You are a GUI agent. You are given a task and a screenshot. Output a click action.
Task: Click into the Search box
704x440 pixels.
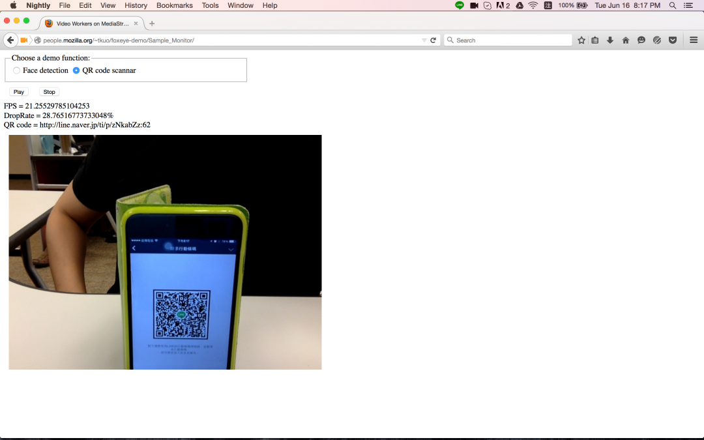point(508,40)
